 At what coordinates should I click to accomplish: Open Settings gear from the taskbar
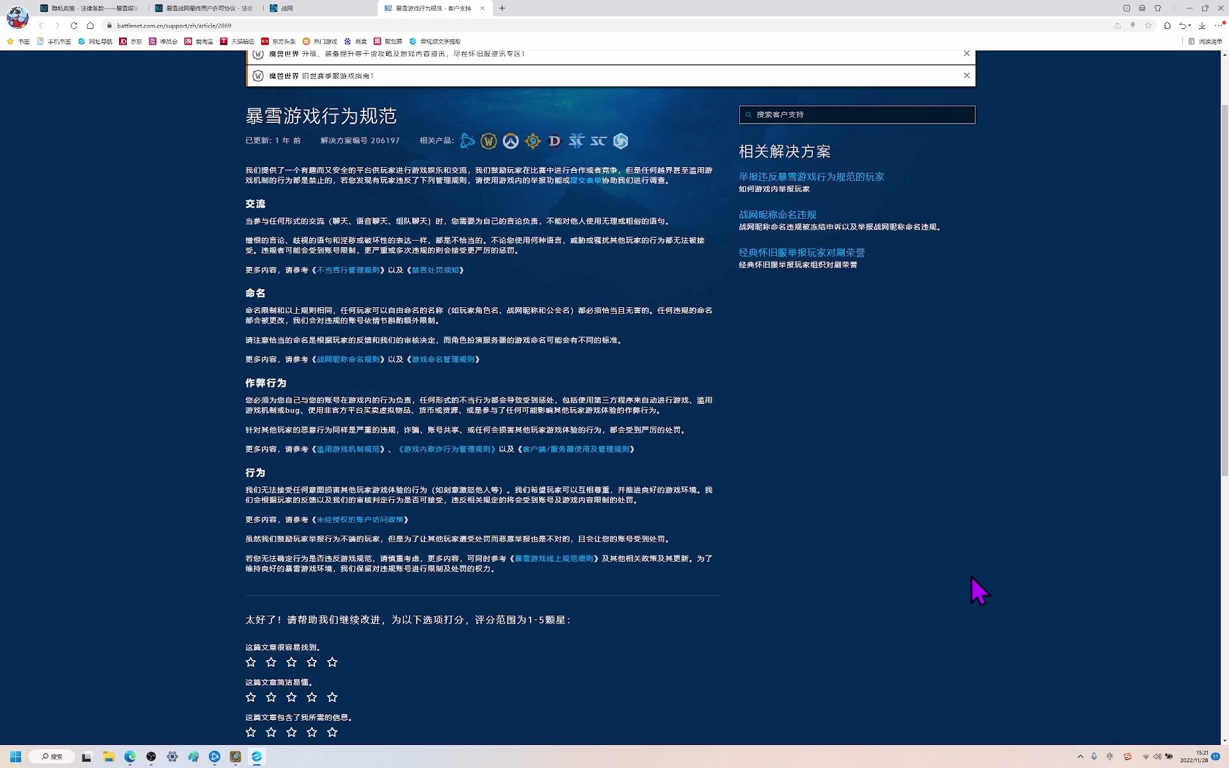pyautogui.click(x=172, y=756)
